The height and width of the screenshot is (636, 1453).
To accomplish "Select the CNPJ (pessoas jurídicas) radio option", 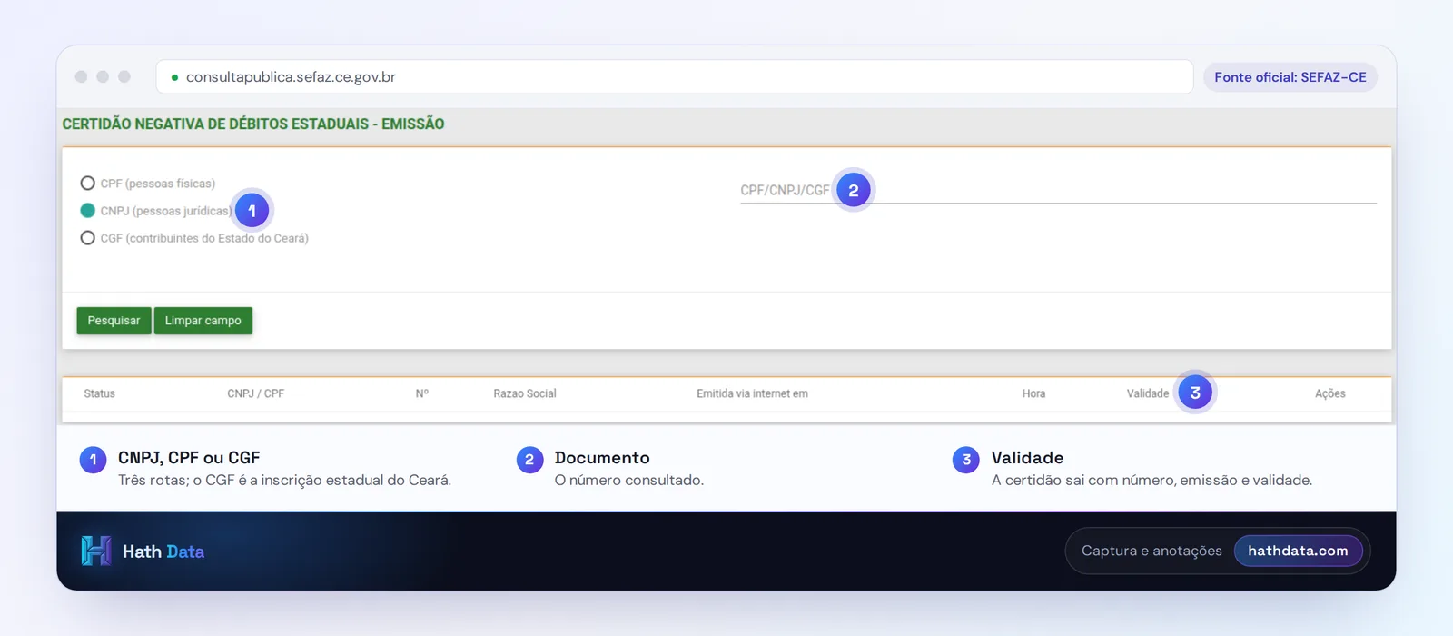I will click(88, 211).
